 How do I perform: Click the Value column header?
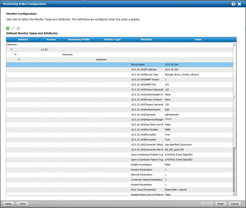click(x=198, y=40)
